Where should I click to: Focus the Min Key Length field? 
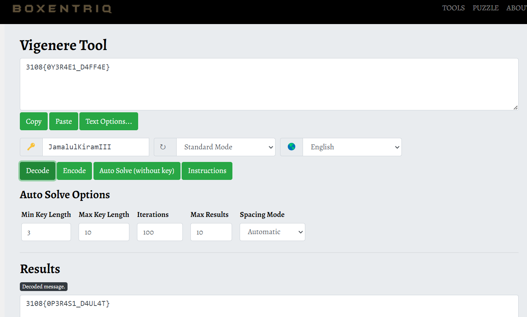coord(46,232)
